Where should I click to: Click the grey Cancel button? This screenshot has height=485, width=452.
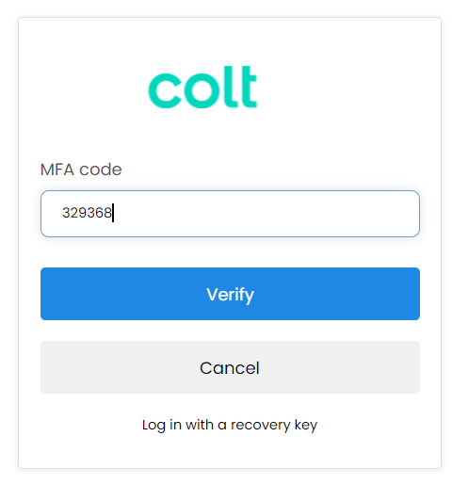(x=230, y=367)
